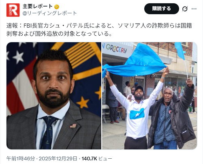
Task: Click the GROCERY sign in the photo
Action: (116, 49)
